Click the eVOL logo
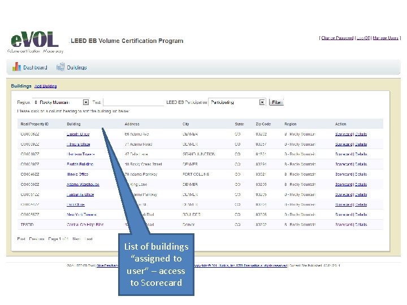The image size is (407, 305). tap(35, 42)
